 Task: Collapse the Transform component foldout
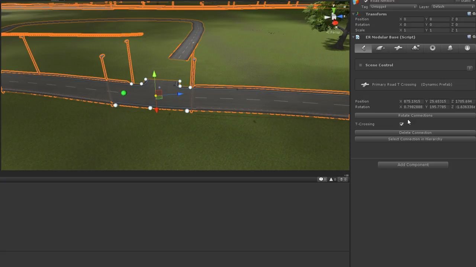(354, 14)
